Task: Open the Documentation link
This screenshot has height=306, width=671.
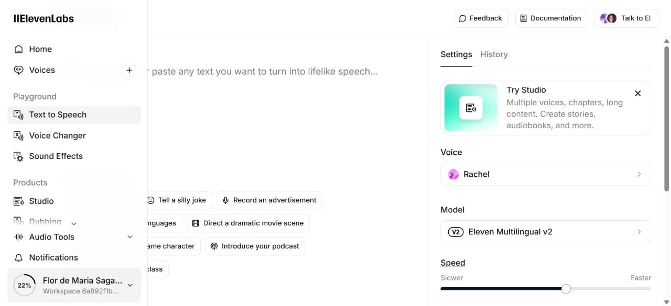Action: pos(550,18)
